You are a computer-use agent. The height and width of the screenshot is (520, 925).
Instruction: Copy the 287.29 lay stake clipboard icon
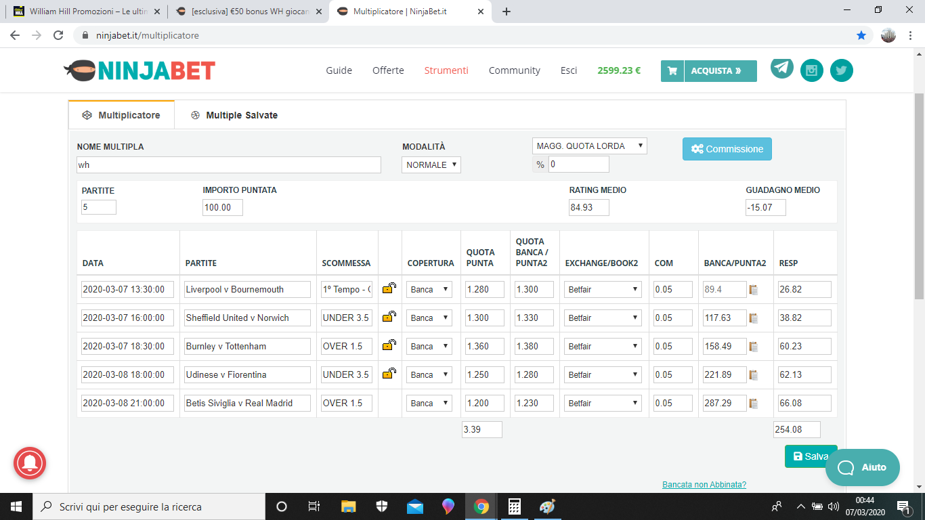754,404
